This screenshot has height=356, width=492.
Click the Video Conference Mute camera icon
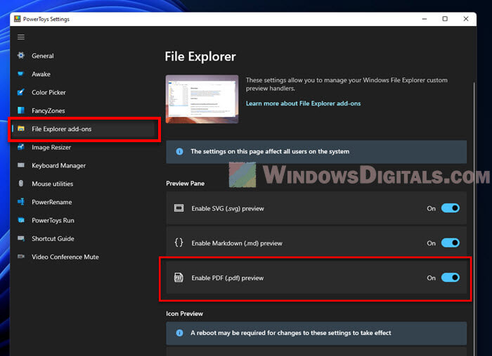point(21,257)
